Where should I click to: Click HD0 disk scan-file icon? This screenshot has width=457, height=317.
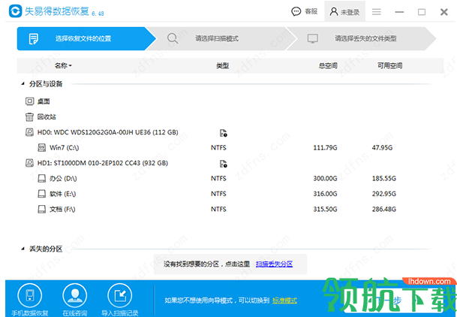[x=224, y=133]
